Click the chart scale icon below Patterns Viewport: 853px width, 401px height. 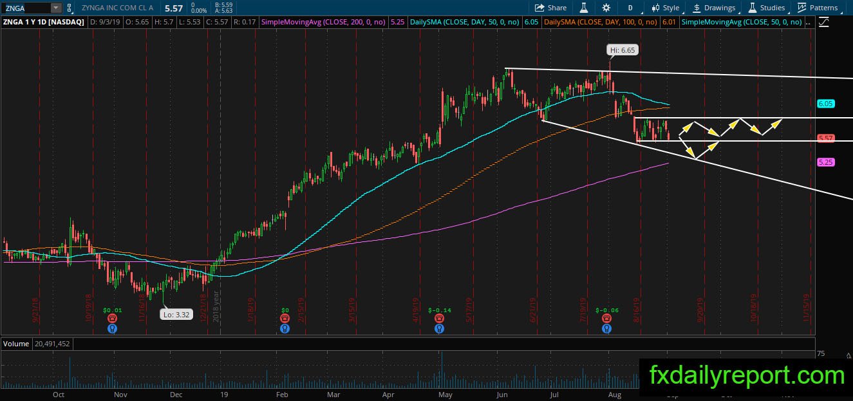tap(825, 23)
